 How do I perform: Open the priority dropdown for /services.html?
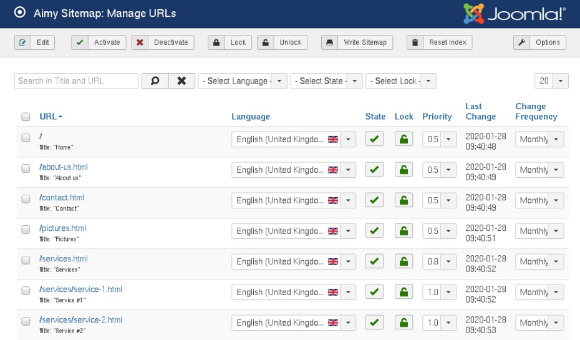(440, 261)
